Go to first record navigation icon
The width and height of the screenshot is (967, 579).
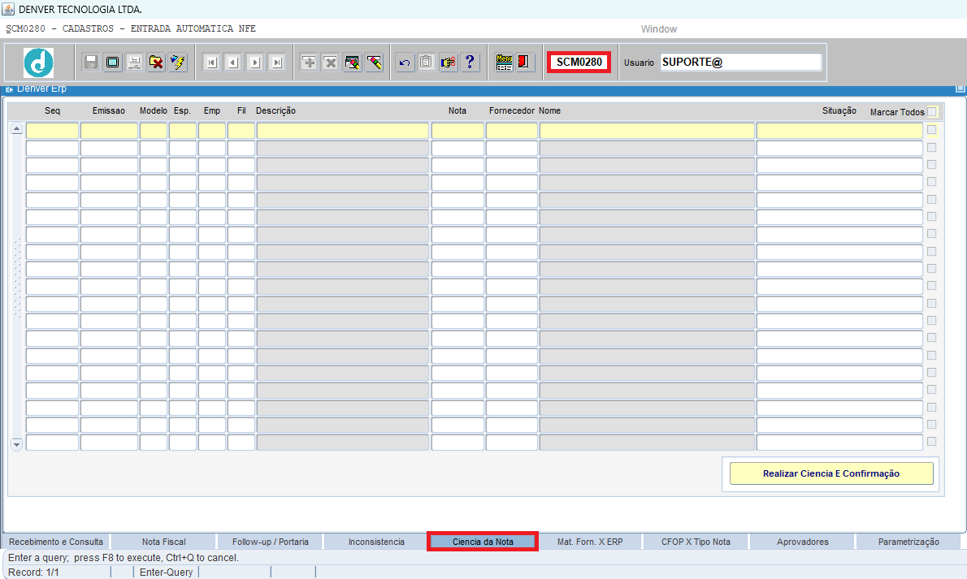click(211, 63)
